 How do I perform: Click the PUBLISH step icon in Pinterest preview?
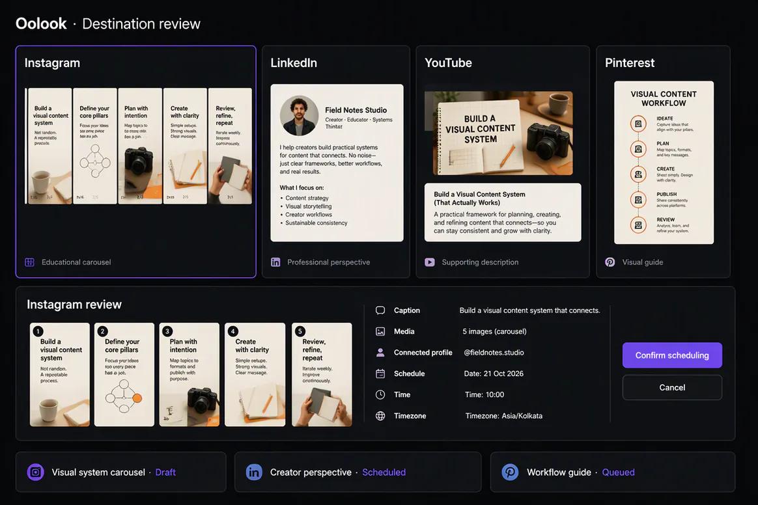(638, 200)
